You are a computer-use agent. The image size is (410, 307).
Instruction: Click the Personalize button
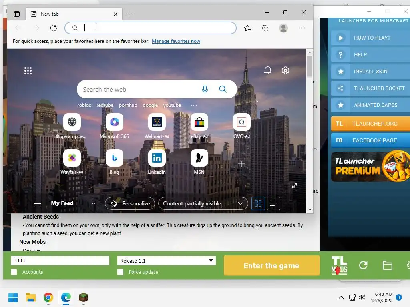tap(130, 203)
